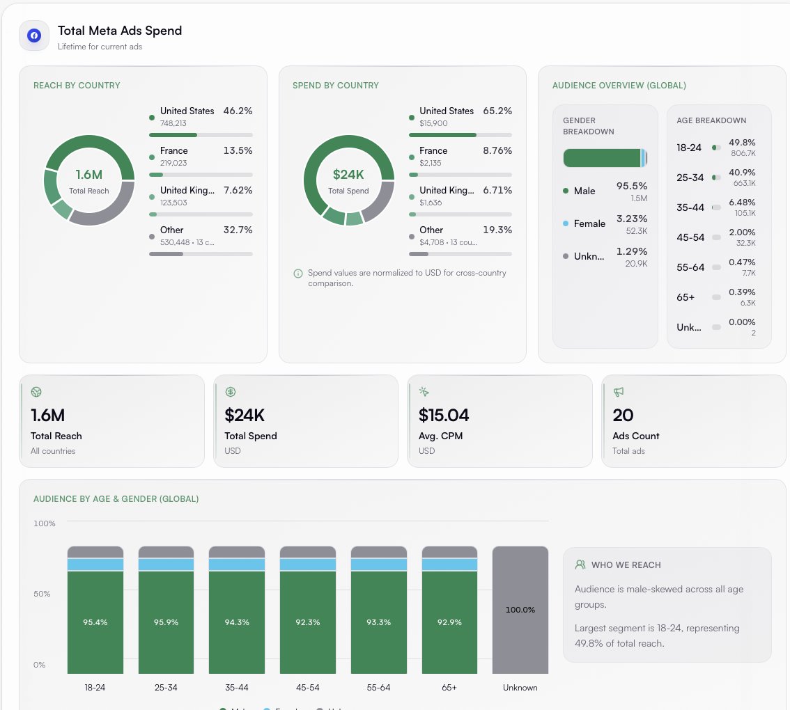This screenshot has height=710, width=790.
Task: Click the 'SPEND BY COUNTRY' heading
Action: 336,86
